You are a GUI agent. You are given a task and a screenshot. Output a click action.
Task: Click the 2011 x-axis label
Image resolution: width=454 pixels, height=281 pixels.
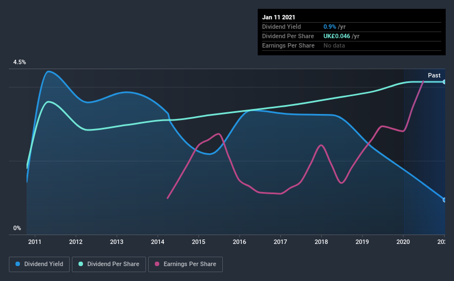(35, 242)
